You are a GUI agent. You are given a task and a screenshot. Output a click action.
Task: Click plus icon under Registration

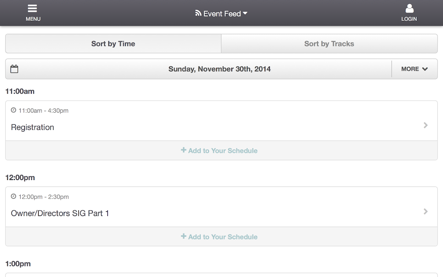pyautogui.click(x=183, y=150)
